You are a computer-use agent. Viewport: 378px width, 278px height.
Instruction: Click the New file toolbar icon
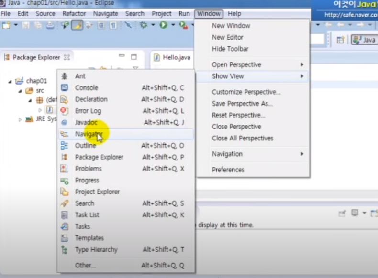[6, 25]
